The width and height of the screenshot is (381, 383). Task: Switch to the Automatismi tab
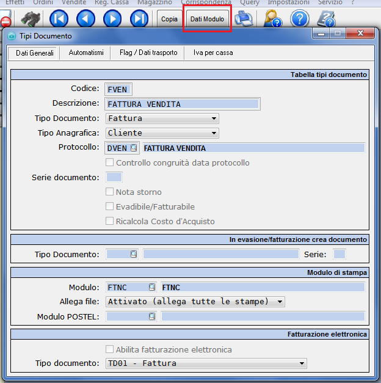coord(86,53)
